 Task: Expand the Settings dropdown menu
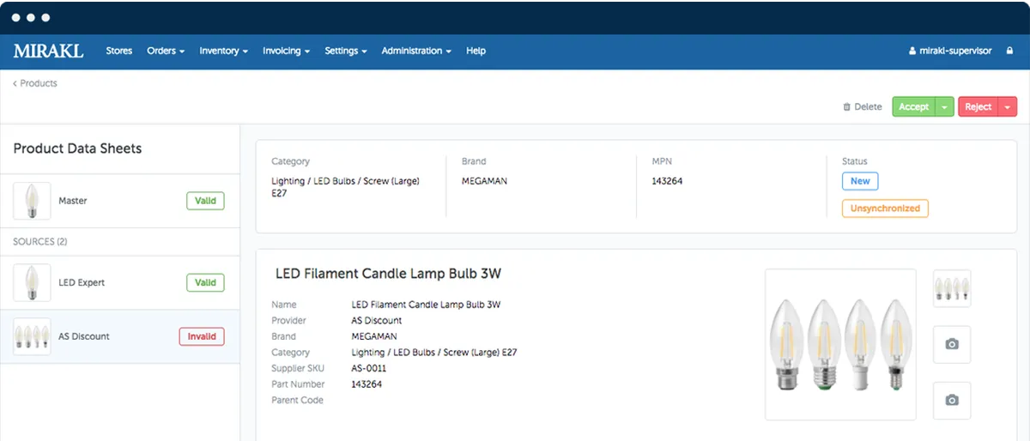(x=345, y=51)
